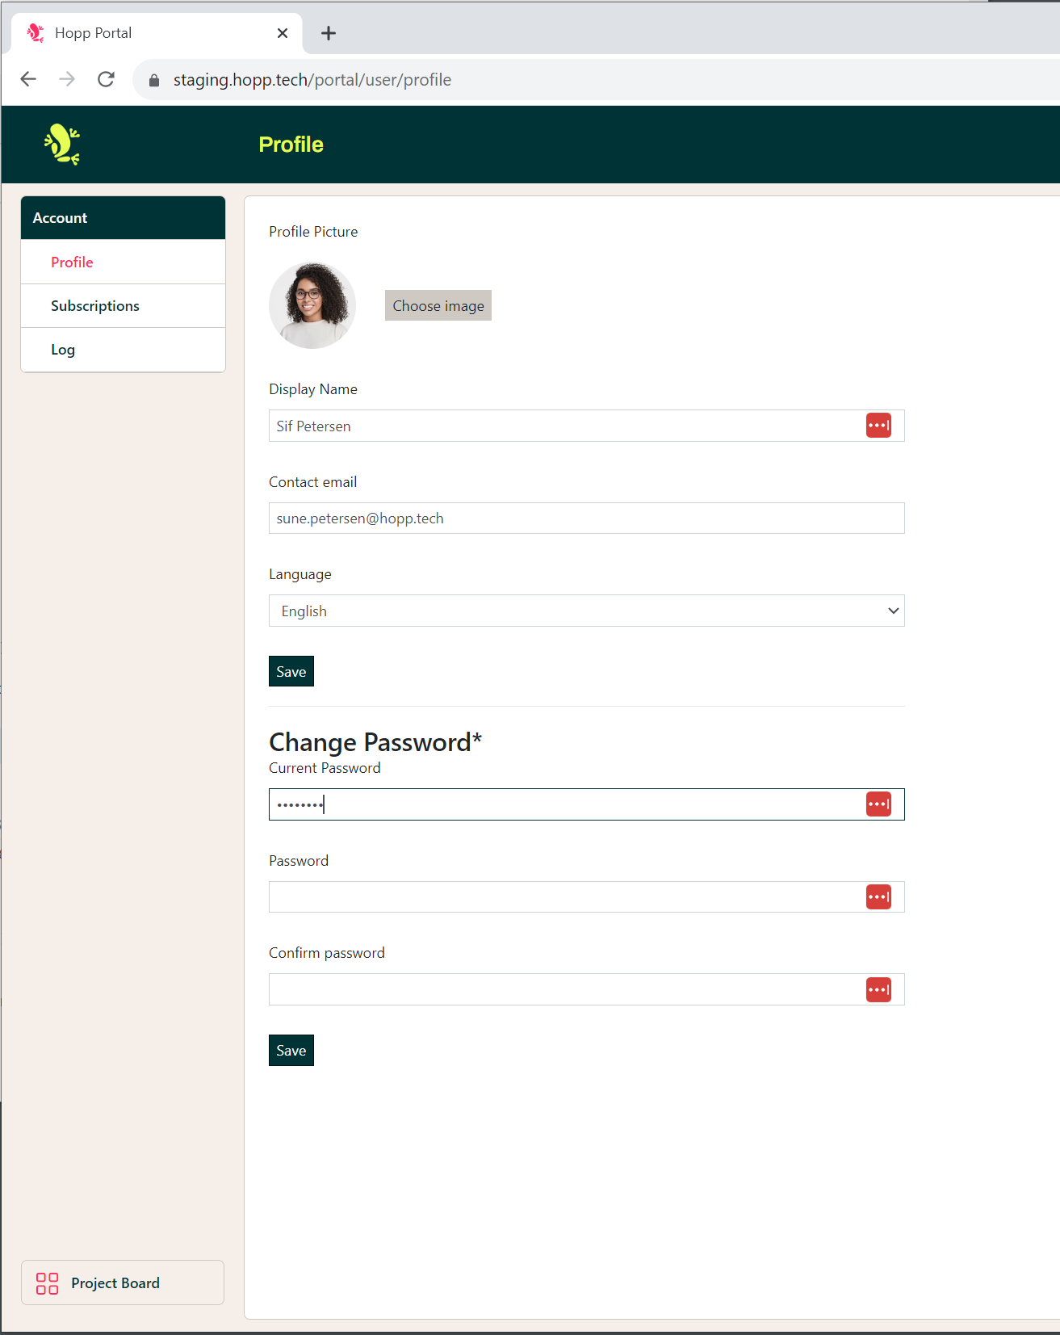Click the Project Board grid icon
The height and width of the screenshot is (1335, 1060).
(48, 1283)
